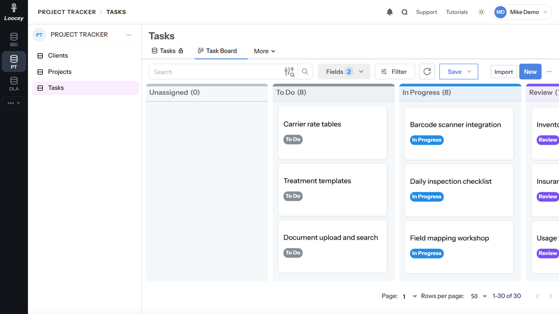Viewport: 559px width, 314px height.
Task: Open the BID database icon
Action: tap(14, 40)
